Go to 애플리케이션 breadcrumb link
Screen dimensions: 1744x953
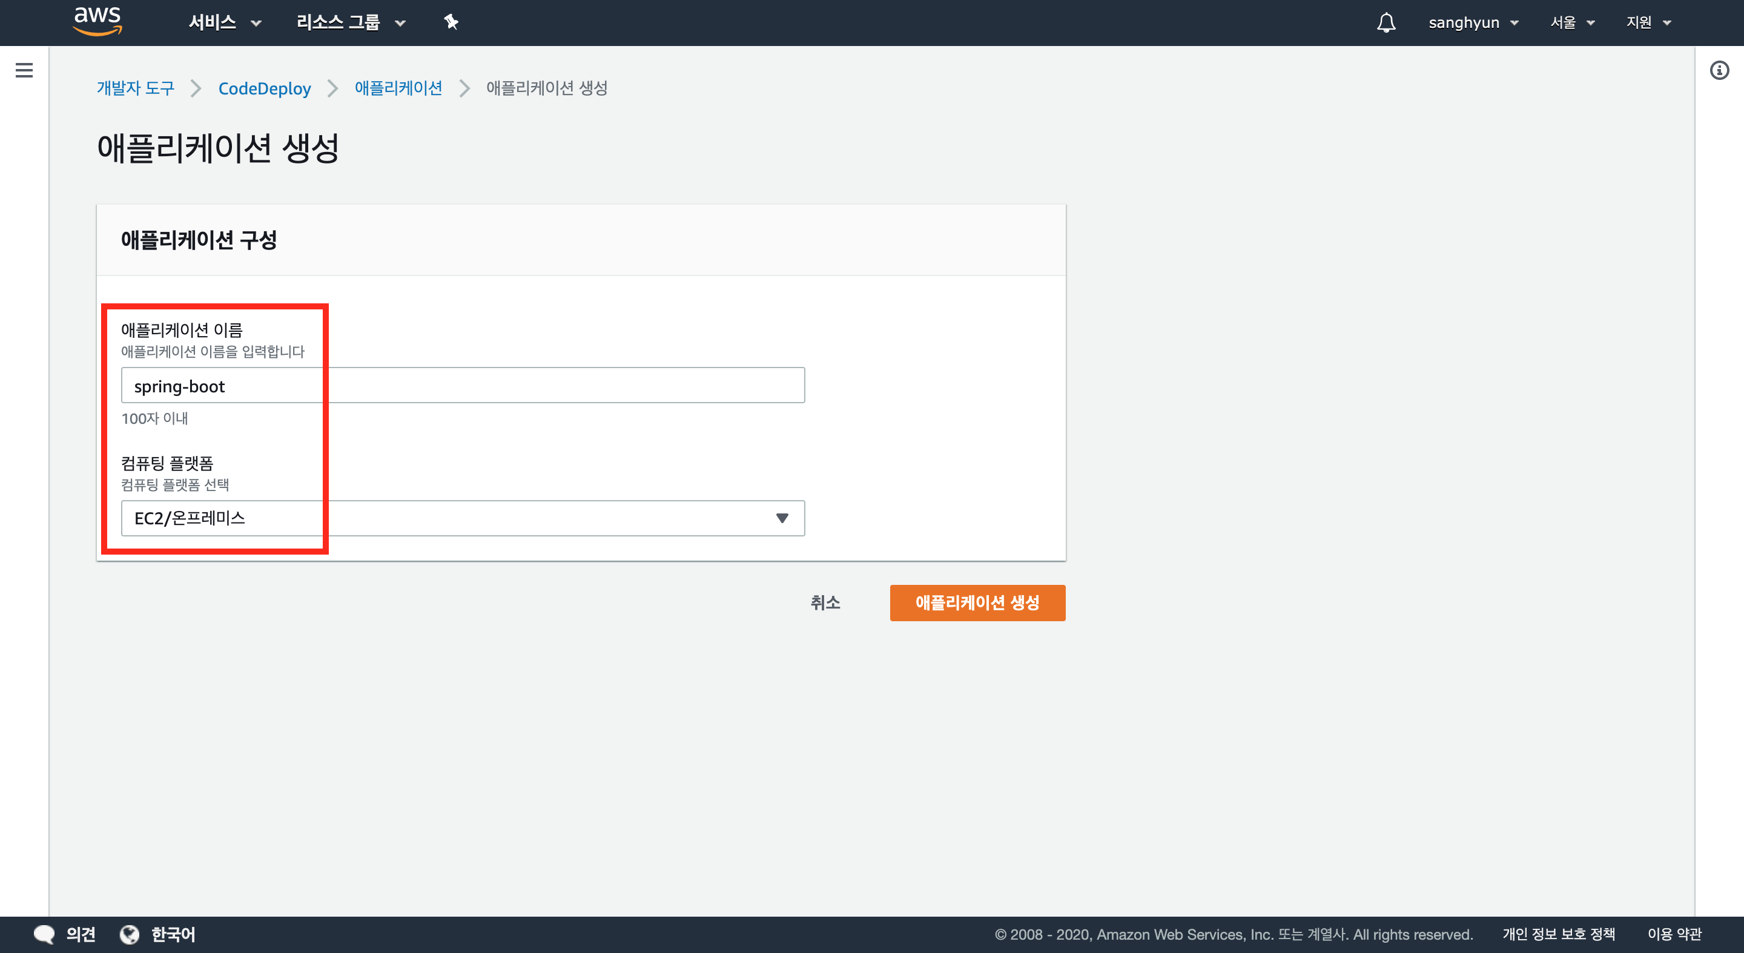click(398, 88)
